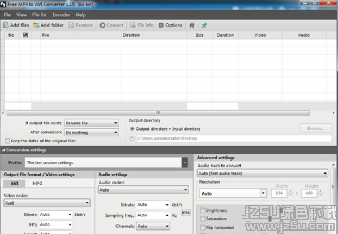Click the Audio column header
This screenshot has width=338, height=234.
pyautogui.click(x=304, y=35)
